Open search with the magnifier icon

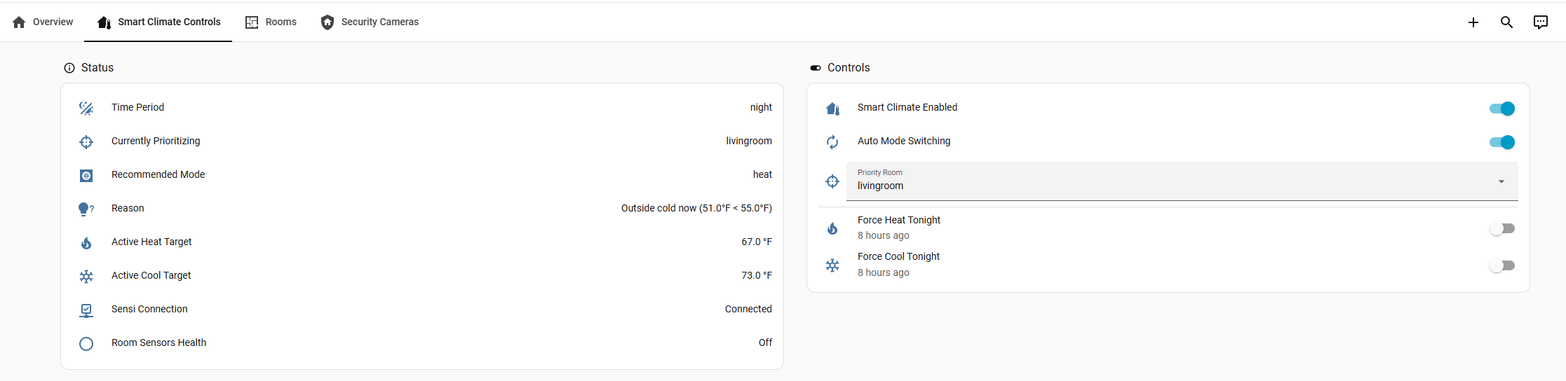(x=1506, y=22)
